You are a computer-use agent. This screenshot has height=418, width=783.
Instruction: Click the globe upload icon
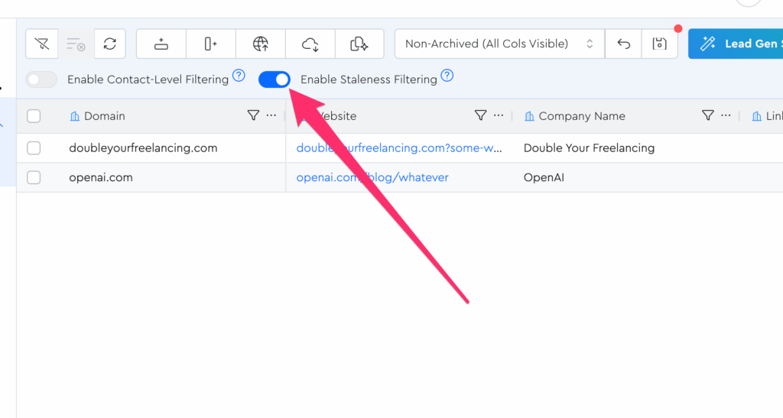click(261, 44)
